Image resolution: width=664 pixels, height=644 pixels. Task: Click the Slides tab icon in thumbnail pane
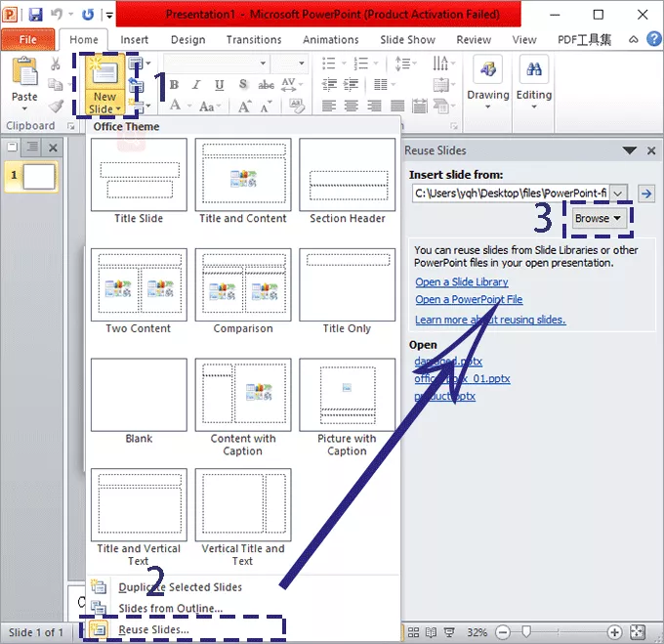(13, 147)
